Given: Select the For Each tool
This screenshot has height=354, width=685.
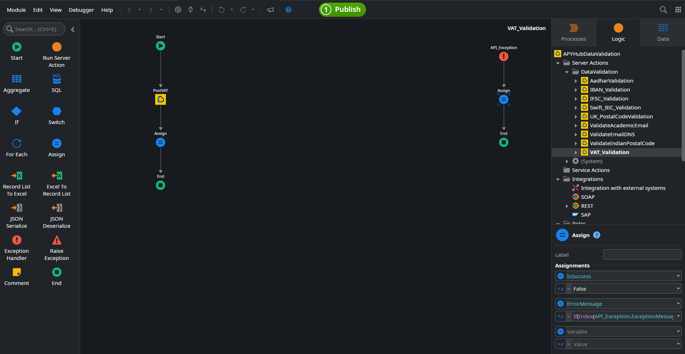Looking at the screenshot, I should [x=16, y=148].
